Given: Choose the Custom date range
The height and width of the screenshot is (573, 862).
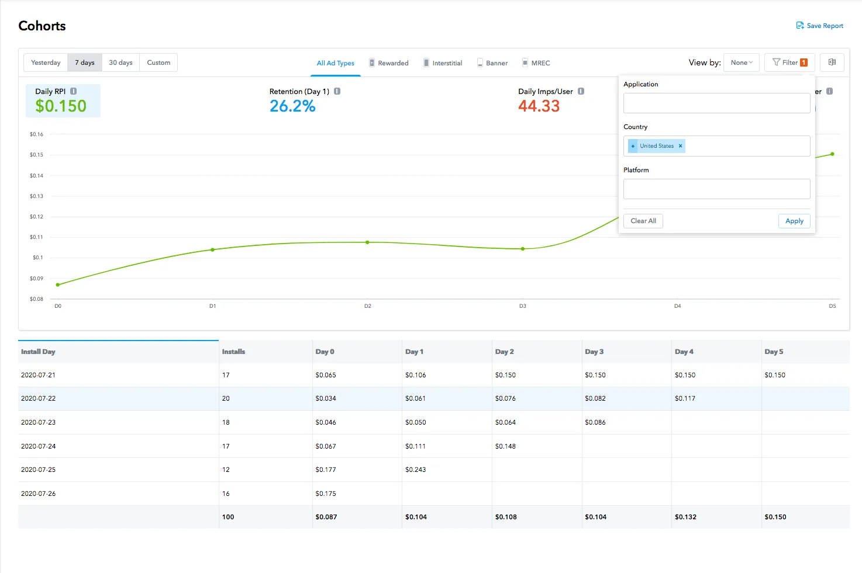Looking at the screenshot, I should coord(158,62).
